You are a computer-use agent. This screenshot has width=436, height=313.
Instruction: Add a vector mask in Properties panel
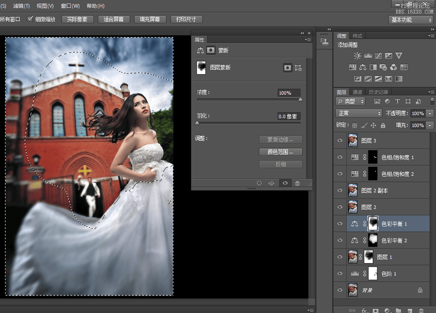[x=298, y=68]
